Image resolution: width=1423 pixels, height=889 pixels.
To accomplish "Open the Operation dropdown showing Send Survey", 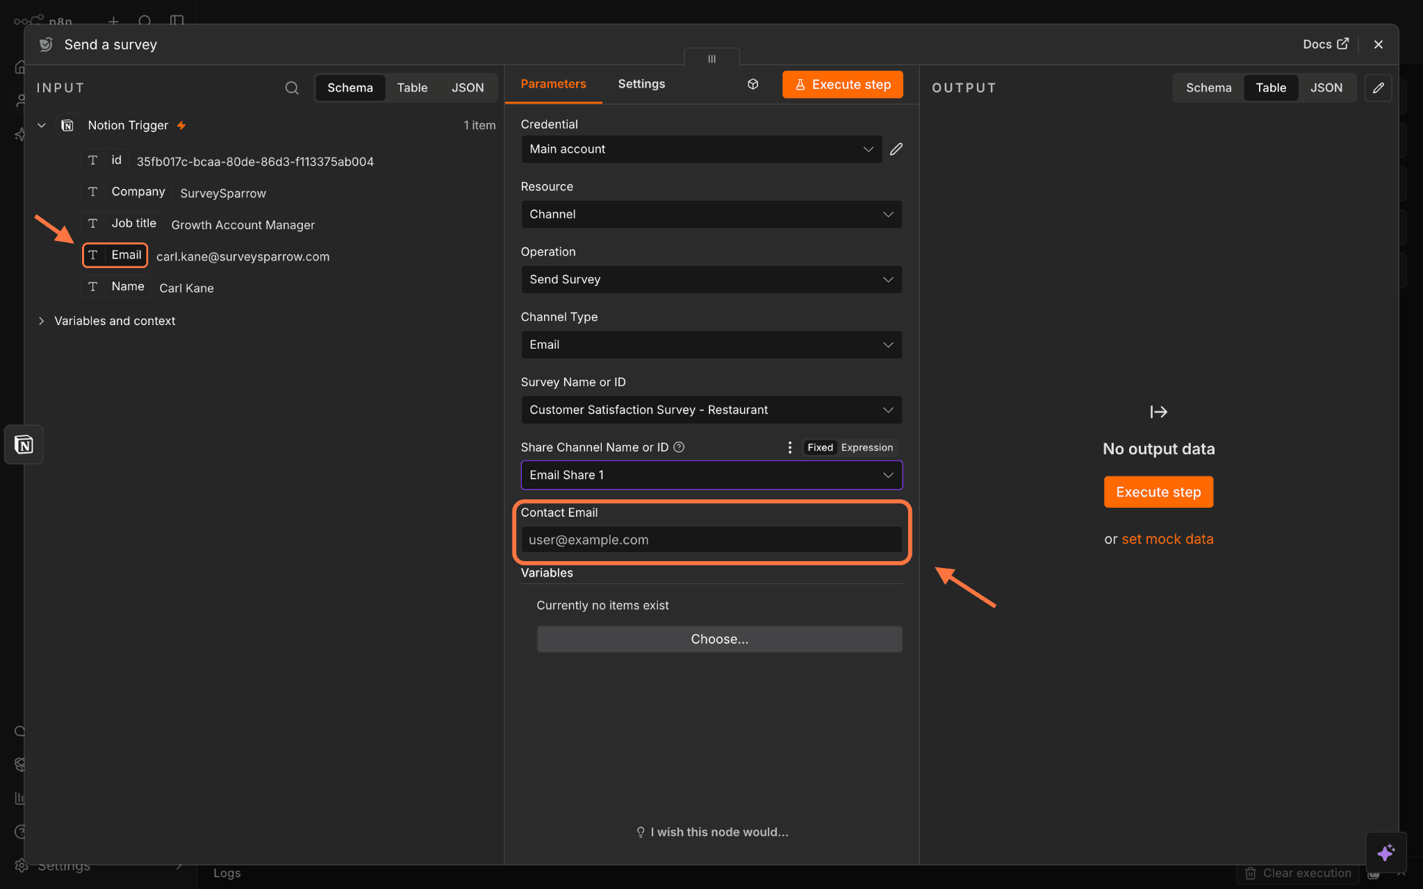I will point(711,280).
